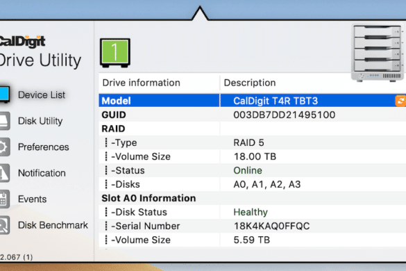Click the Notification warning icon

pyautogui.click(x=5, y=173)
